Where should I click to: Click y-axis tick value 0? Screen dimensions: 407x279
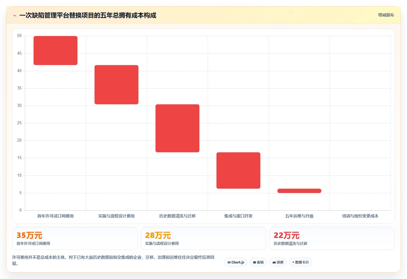(21, 210)
